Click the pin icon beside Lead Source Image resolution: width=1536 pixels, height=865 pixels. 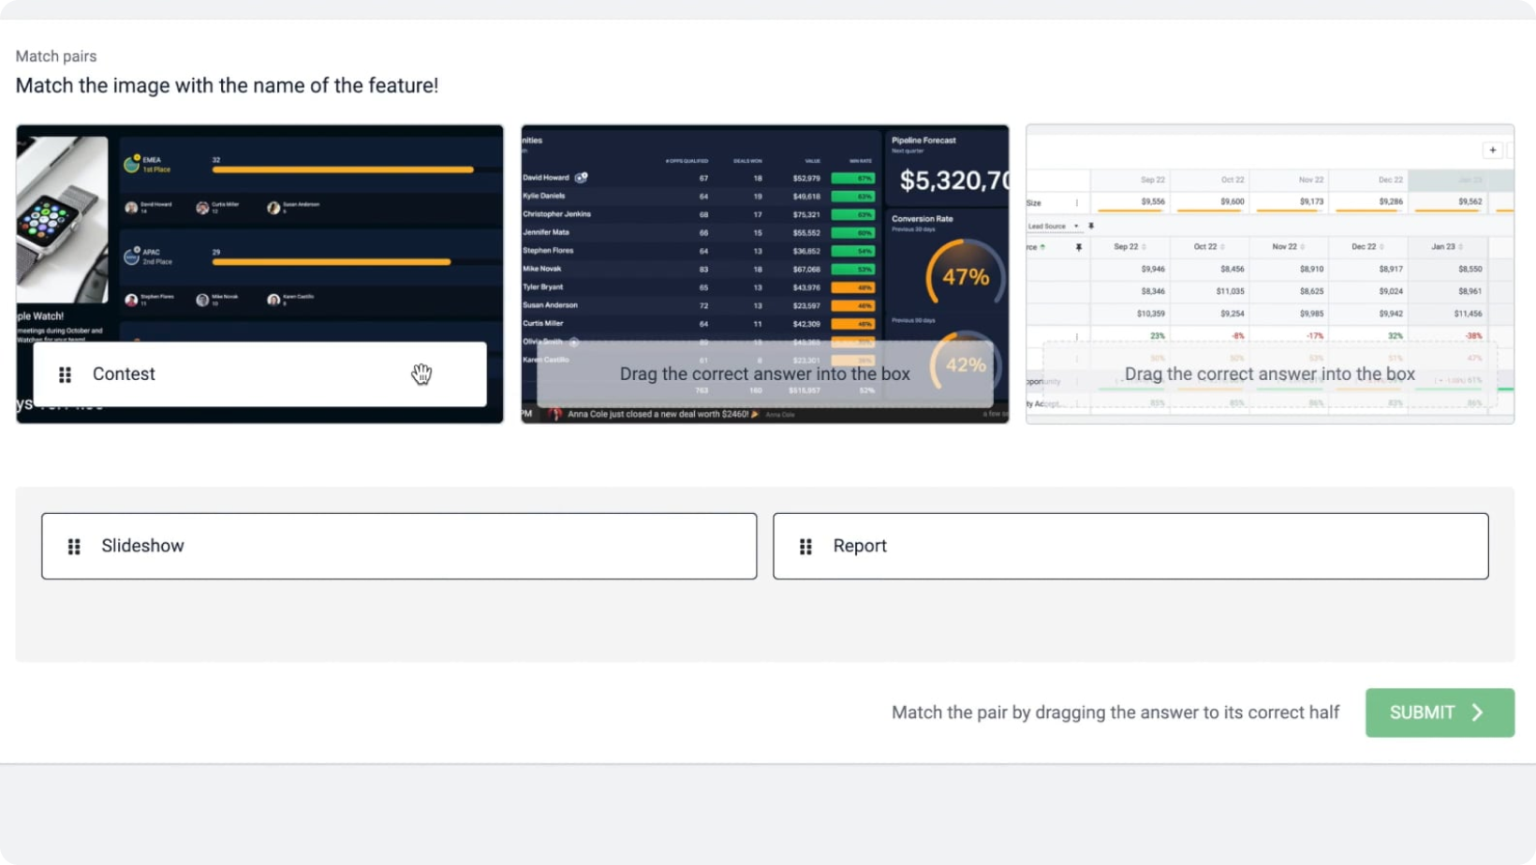click(1091, 227)
